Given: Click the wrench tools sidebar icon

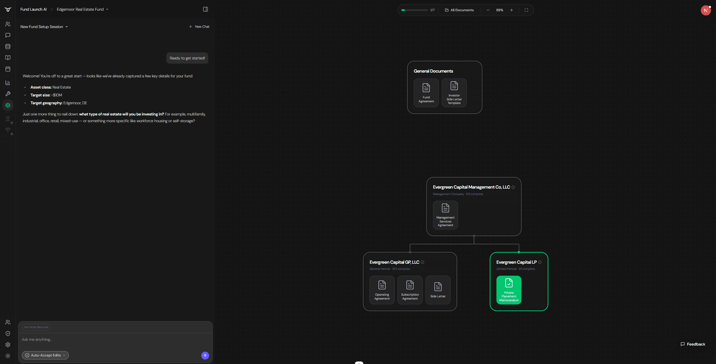Looking at the screenshot, I should point(8,94).
